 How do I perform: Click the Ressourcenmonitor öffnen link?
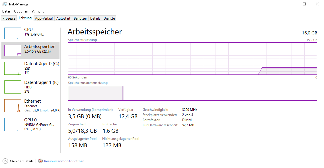pos(64,161)
